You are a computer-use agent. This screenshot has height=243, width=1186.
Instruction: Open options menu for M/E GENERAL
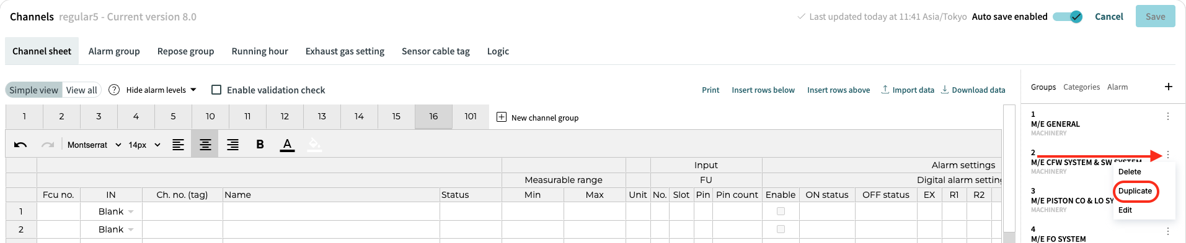click(1168, 116)
